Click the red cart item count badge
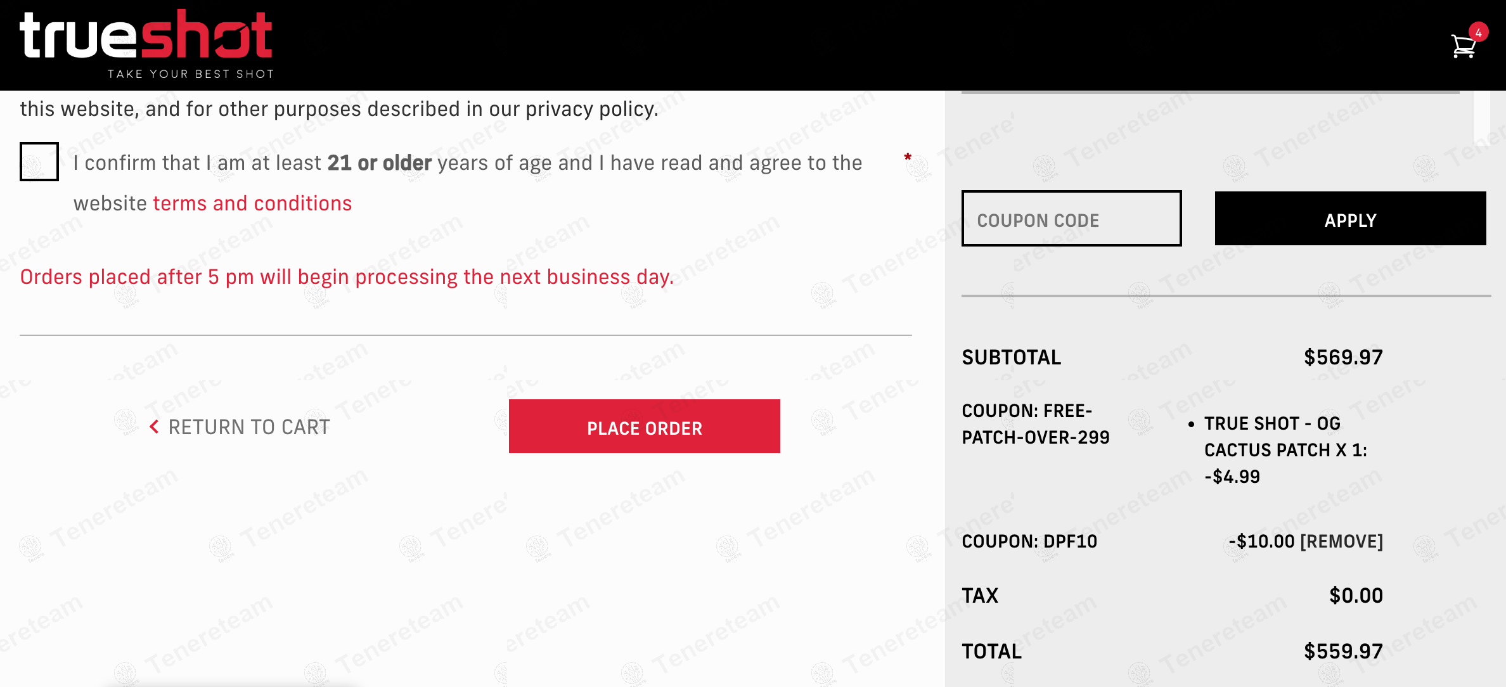The width and height of the screenshot is (1506, 687). tap(1478, 32)
